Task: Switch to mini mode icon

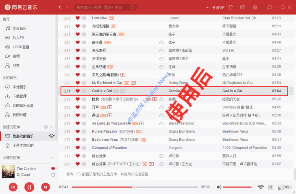Action: [270, 7]
